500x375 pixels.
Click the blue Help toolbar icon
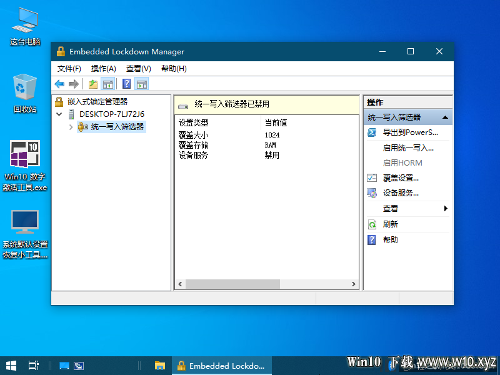pos(127,84)
